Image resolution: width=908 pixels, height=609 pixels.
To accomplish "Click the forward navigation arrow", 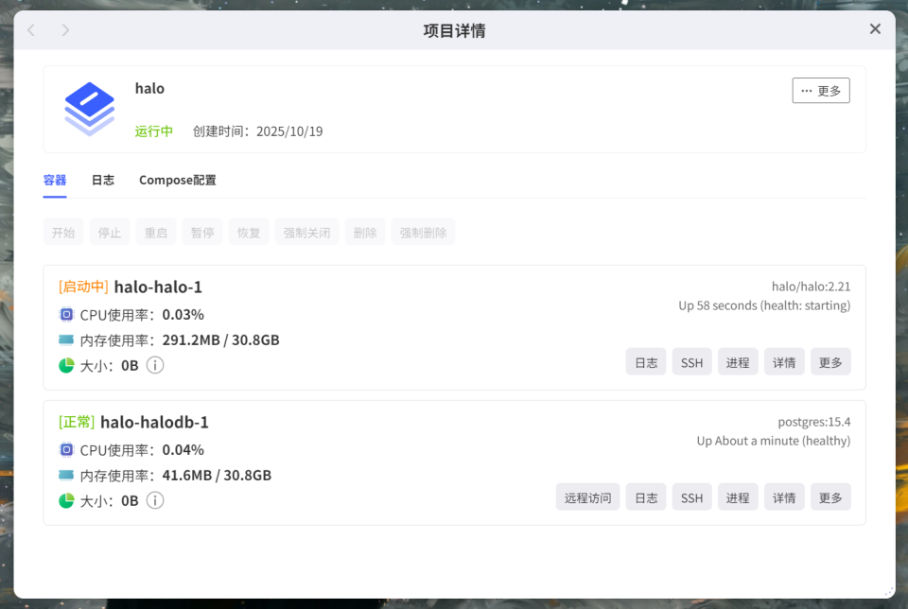I will pos(65,30).
